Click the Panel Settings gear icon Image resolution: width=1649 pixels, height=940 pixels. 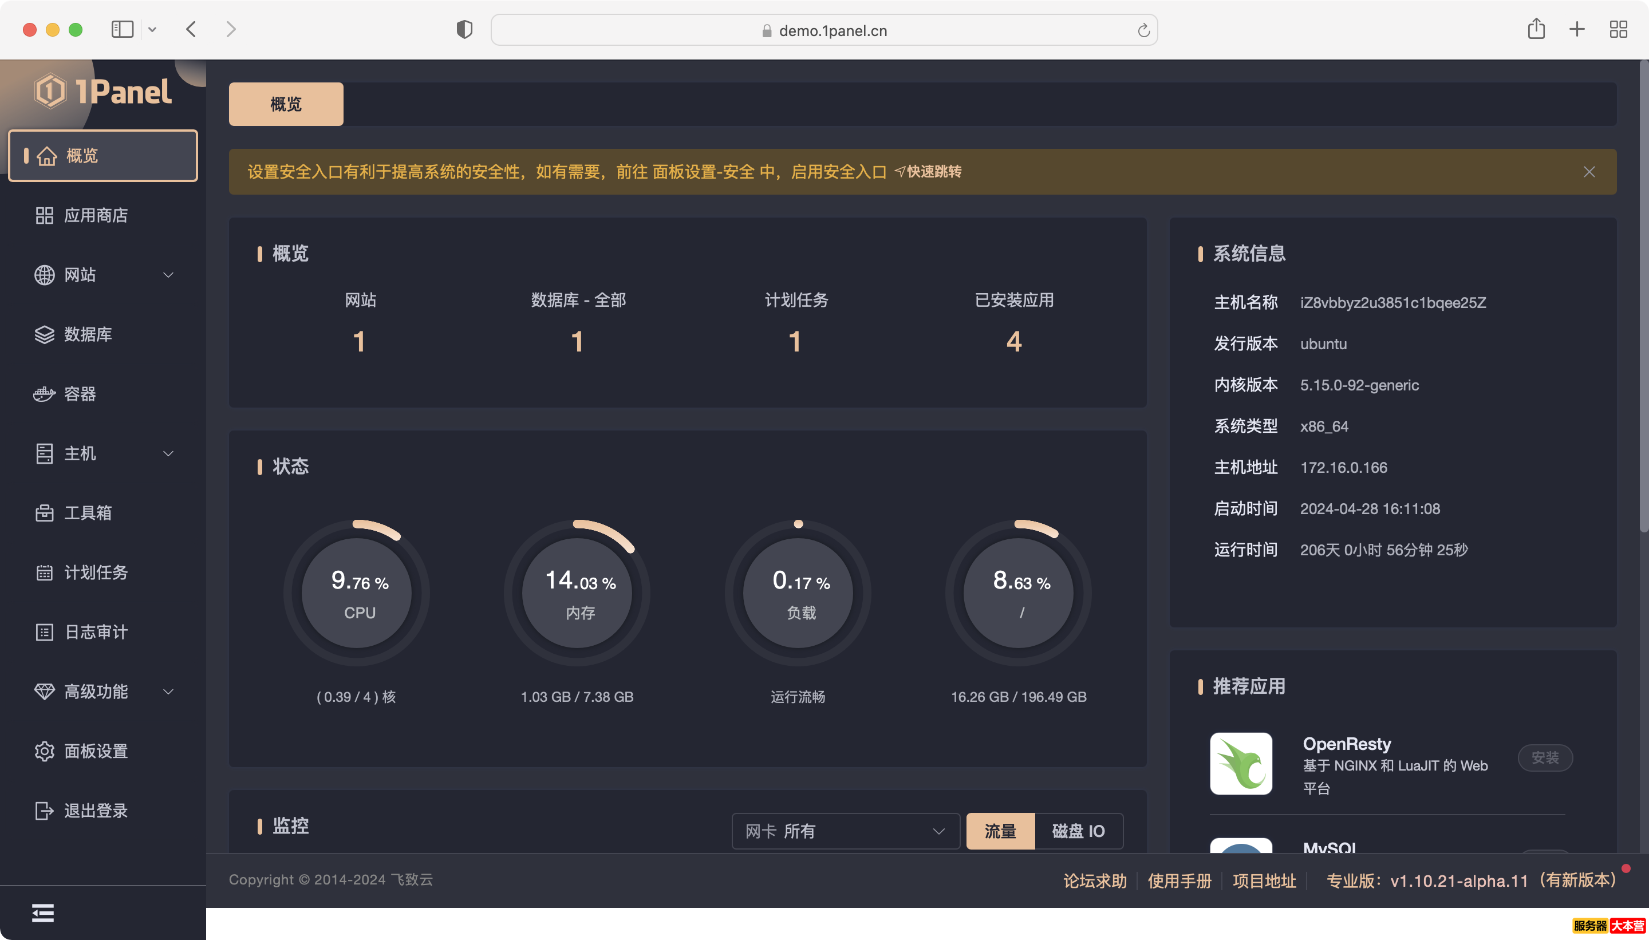click(x=44, y=752)
